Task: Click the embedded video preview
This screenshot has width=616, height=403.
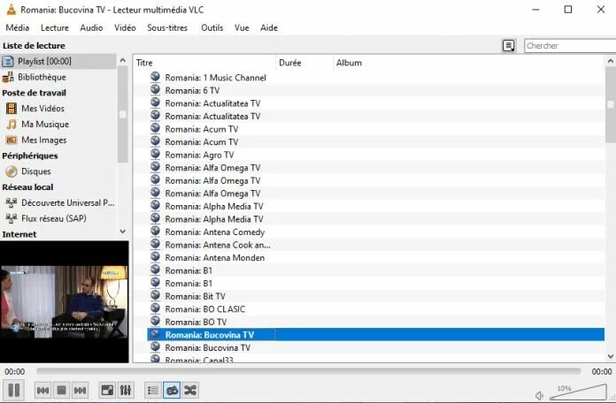Action: [x=65, y=302]
